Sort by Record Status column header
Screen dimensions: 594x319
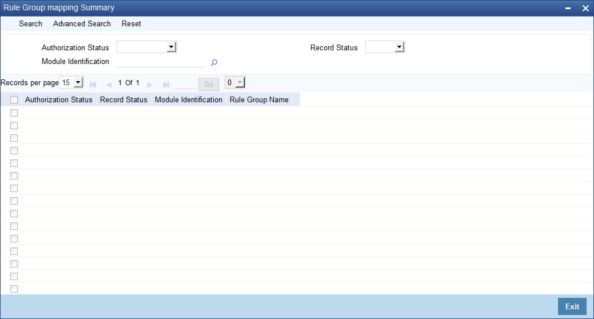[x=123, y=99]
